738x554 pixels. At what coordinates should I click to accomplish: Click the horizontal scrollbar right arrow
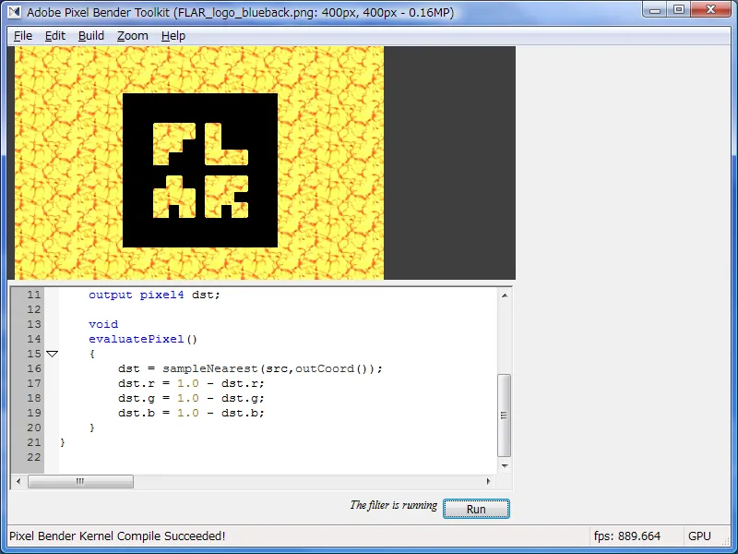[x=488, y=481]
